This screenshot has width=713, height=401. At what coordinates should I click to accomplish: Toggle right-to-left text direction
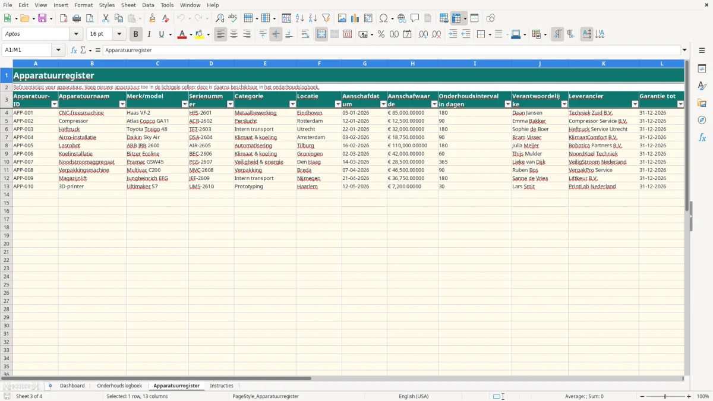570,34
